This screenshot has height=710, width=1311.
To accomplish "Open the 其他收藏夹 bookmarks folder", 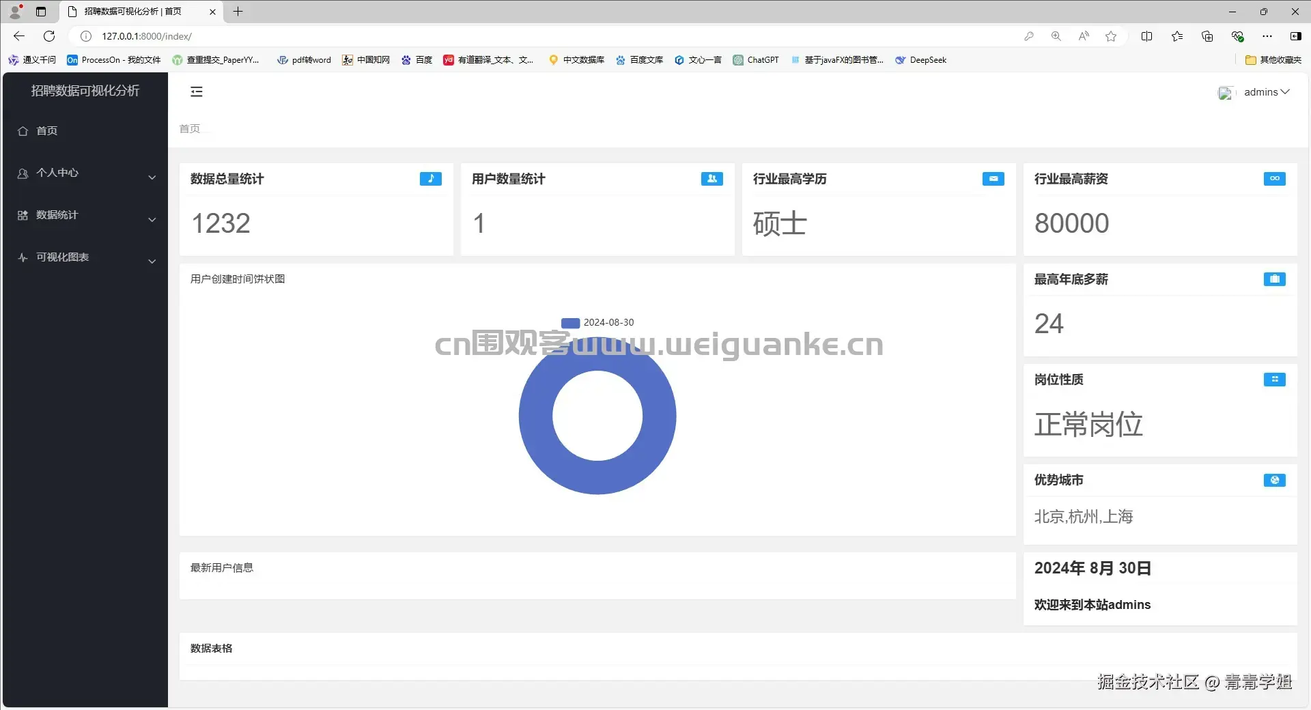I will [1273, 60].
